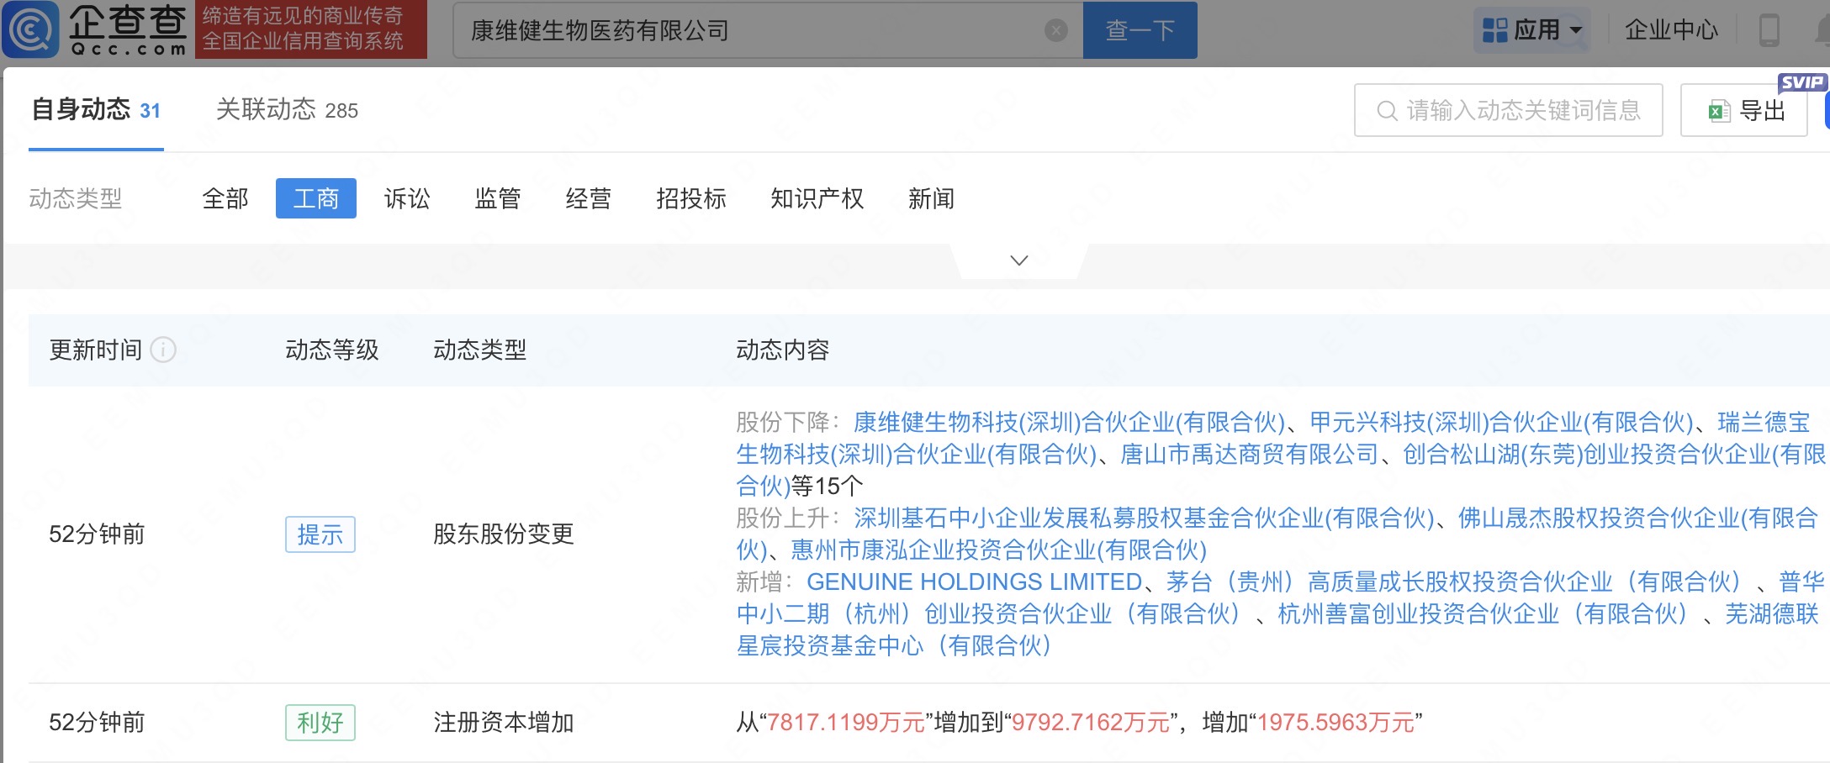Click the Qcc.com logo icon
This screenshot has height=763, width=1830.
tap(31, 29)
